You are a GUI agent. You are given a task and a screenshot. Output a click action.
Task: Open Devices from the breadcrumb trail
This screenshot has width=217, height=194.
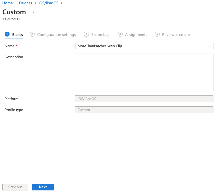(x=26, y=3)
